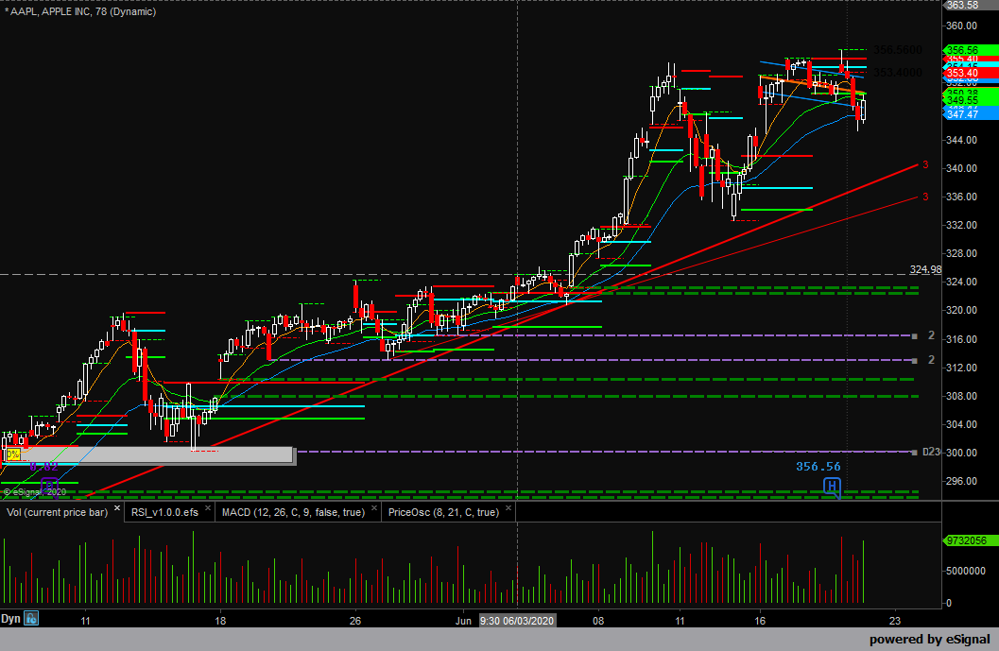
Task: Click the 332.00 price axis label
Action: (961, 225)
